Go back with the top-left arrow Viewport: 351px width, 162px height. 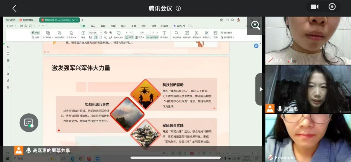click(x=14, y=8)
